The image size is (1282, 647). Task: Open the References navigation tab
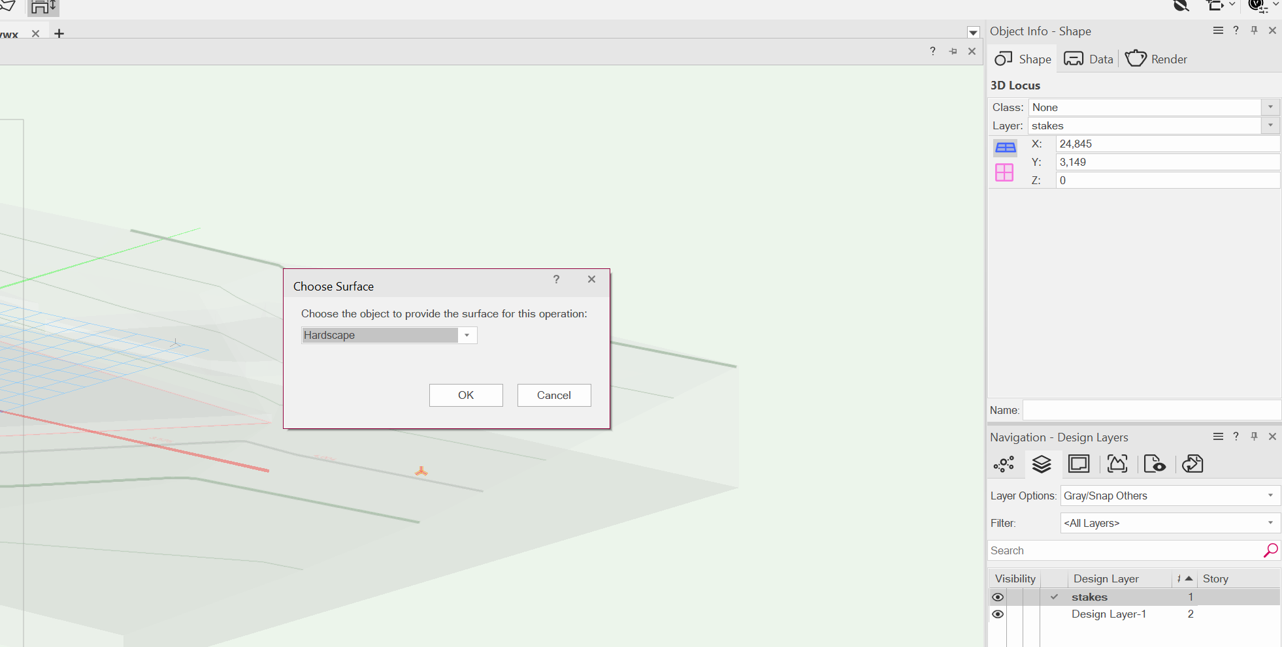[x=1192, y=464]
